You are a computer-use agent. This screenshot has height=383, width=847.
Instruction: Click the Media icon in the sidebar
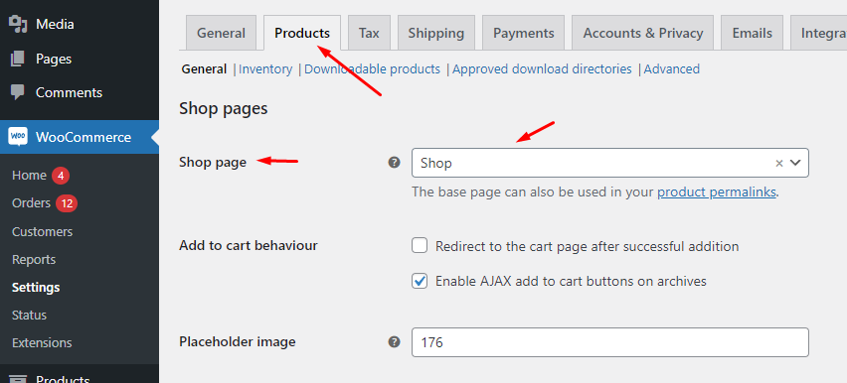click(18, 24)
